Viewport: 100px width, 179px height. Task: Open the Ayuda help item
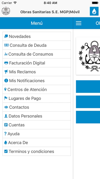click(x=37, y=134)
